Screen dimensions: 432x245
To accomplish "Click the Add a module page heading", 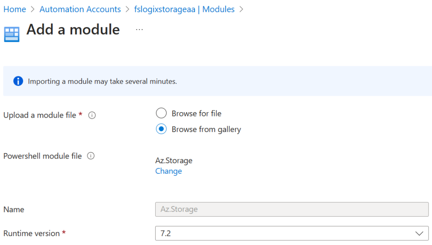I will 73,30.
